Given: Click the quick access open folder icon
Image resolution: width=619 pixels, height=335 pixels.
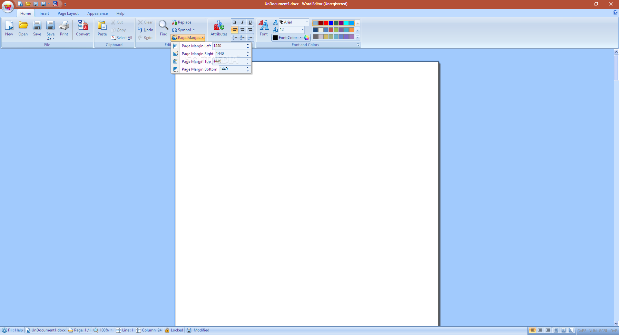Looking at the screenshot, I should [x=28, y=4].
